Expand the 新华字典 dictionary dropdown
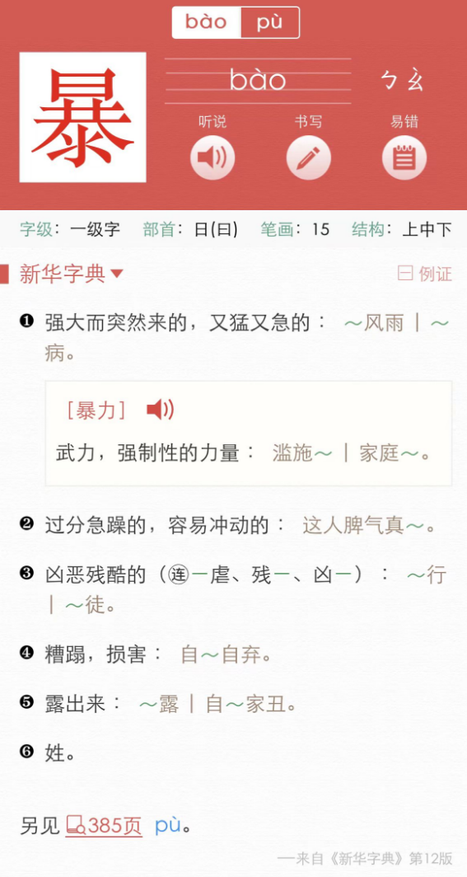 point(71,274)
